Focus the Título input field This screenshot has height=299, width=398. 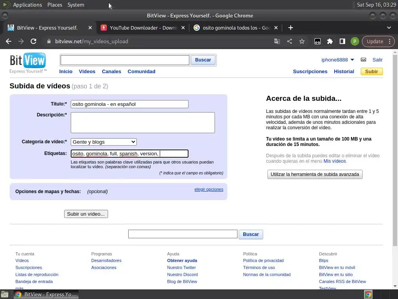pyautogui.click(x=129, y=104)
